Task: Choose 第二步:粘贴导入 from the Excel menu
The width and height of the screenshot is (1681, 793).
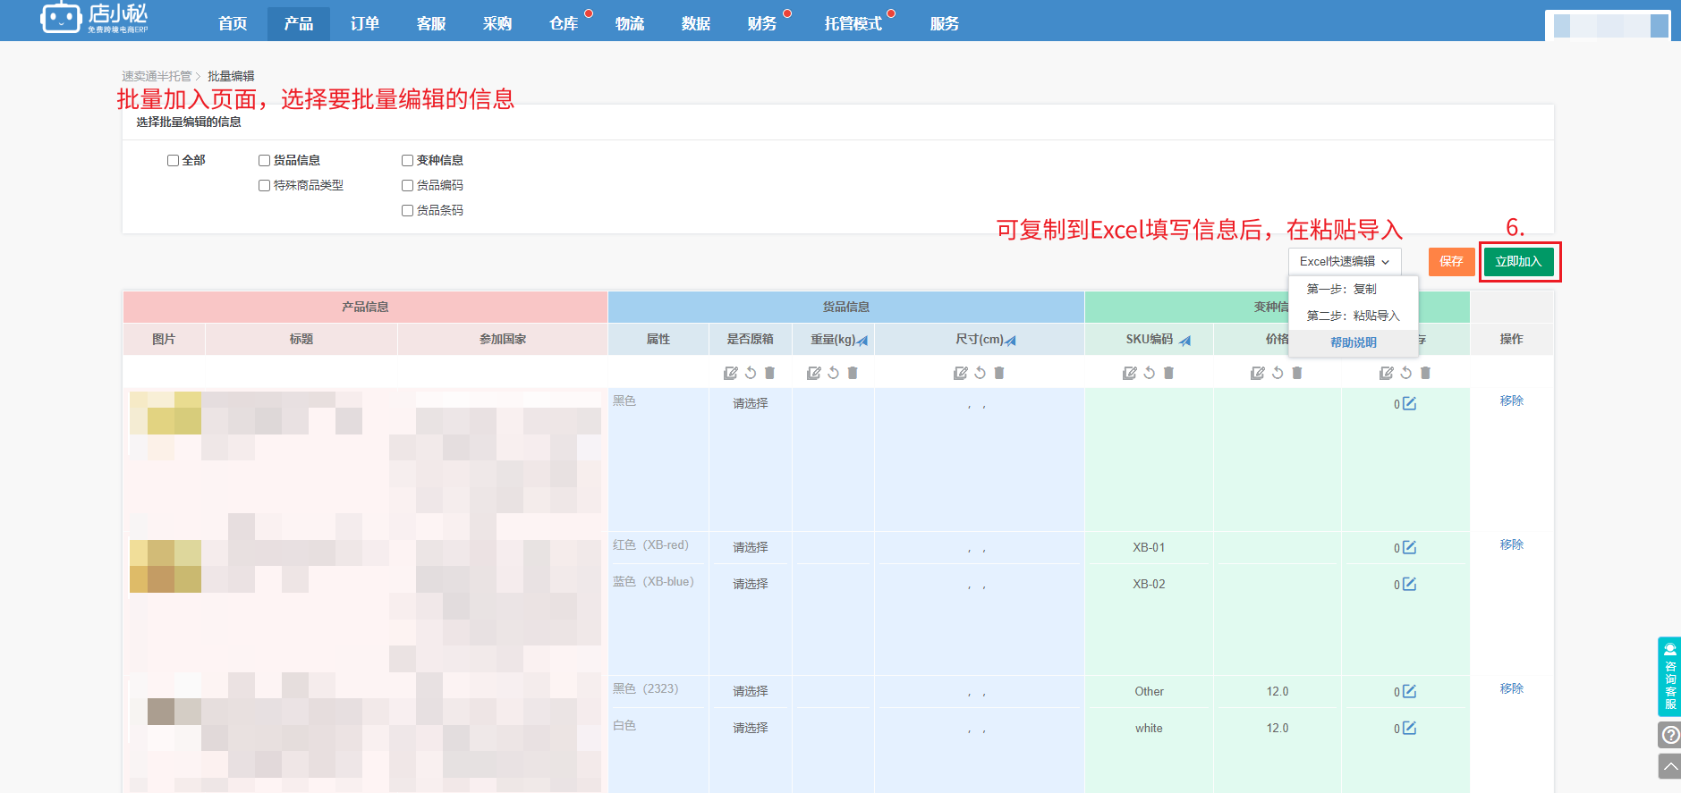Action: (1354, 316)
